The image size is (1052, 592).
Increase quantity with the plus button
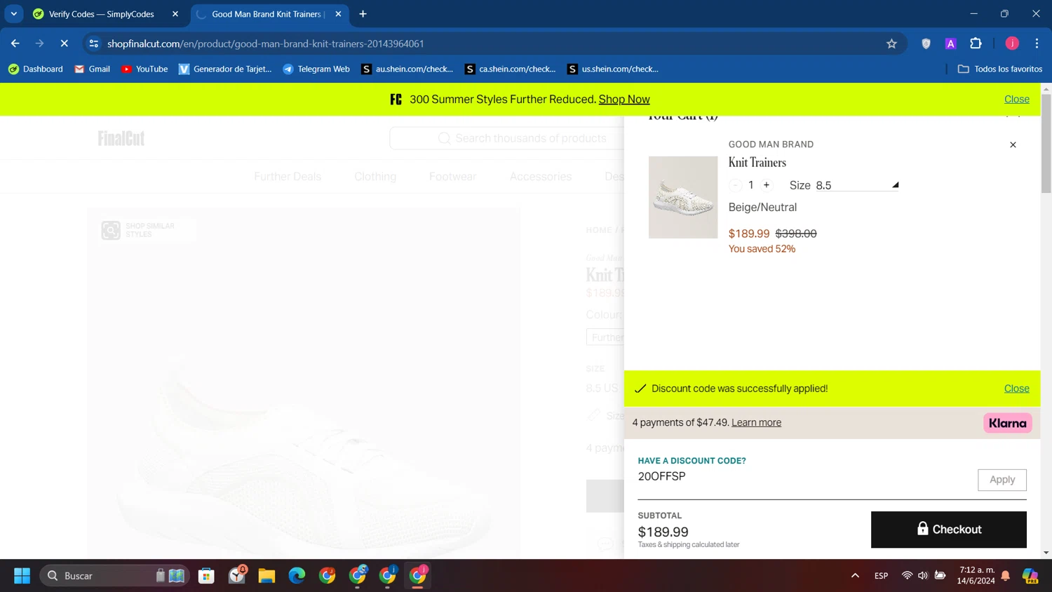[x=767, y=185]
